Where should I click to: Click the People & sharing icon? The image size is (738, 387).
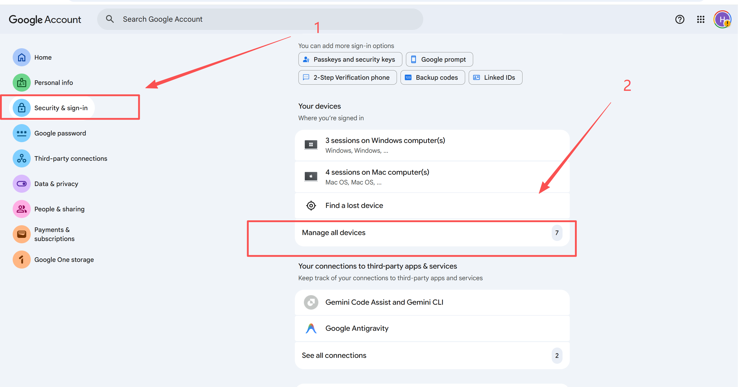[21, 209]
